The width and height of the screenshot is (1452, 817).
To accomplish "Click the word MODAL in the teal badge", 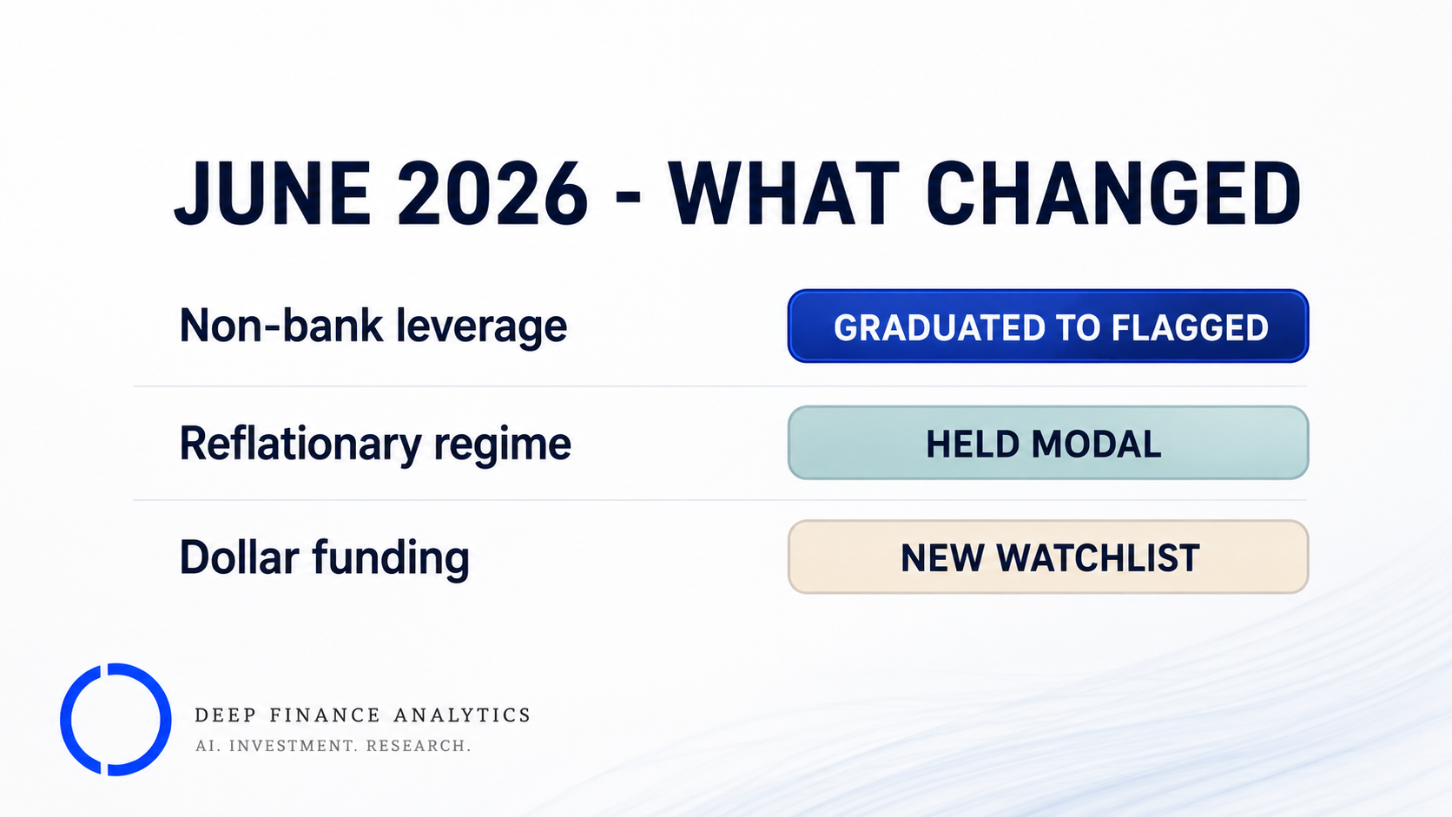I will tap(1098, 445).
